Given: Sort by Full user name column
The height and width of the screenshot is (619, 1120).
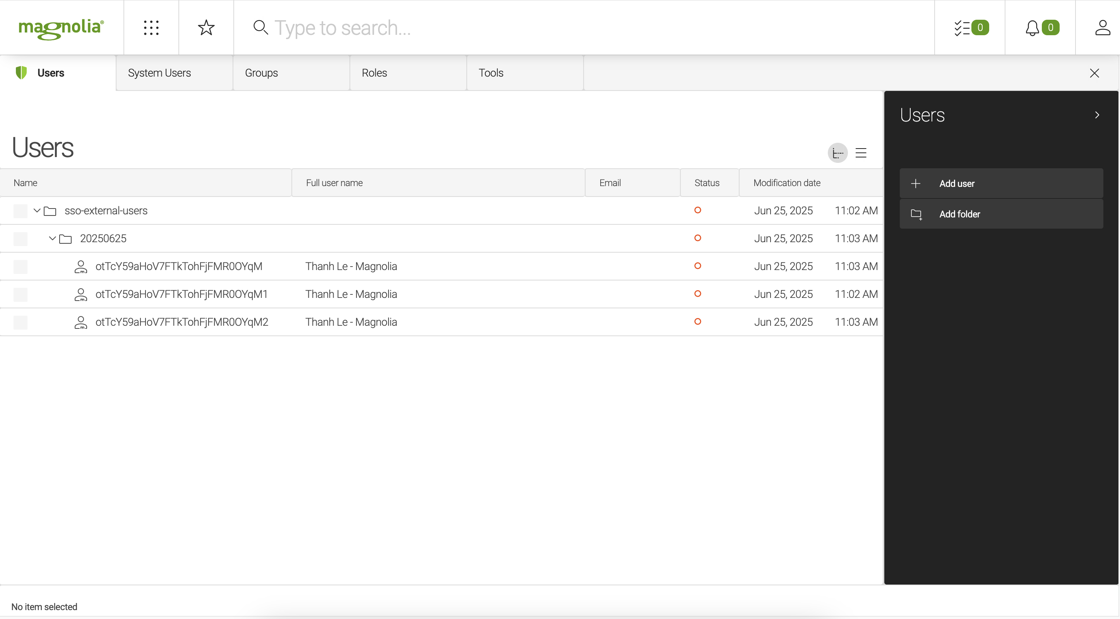Looking at the screenshot, I should (438, 183).
